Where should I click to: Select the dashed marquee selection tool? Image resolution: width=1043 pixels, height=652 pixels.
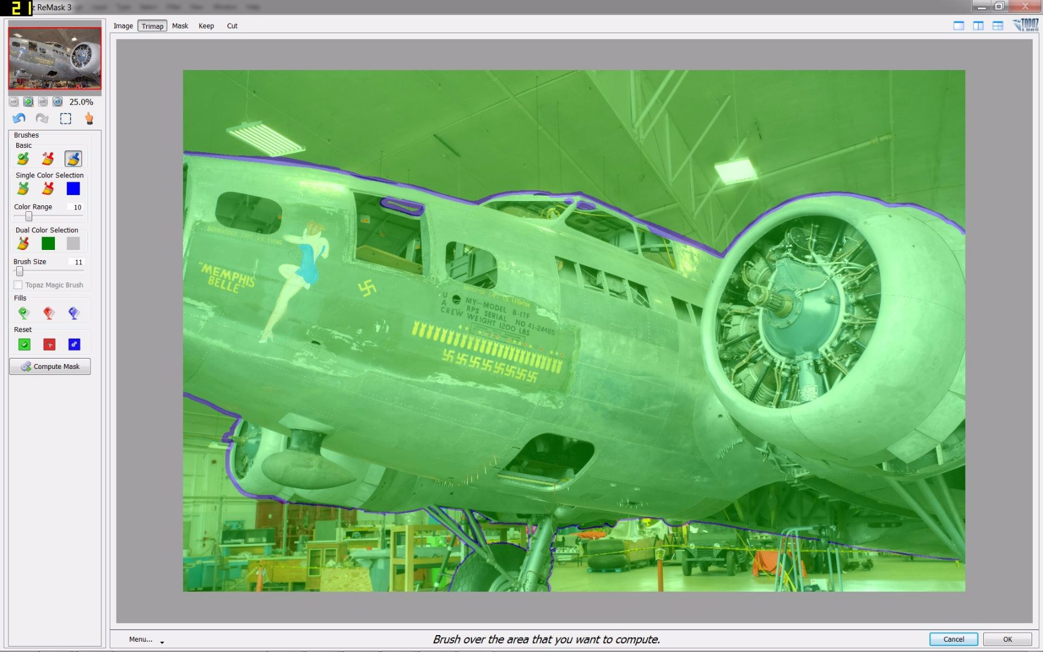[x=65, y=118]
